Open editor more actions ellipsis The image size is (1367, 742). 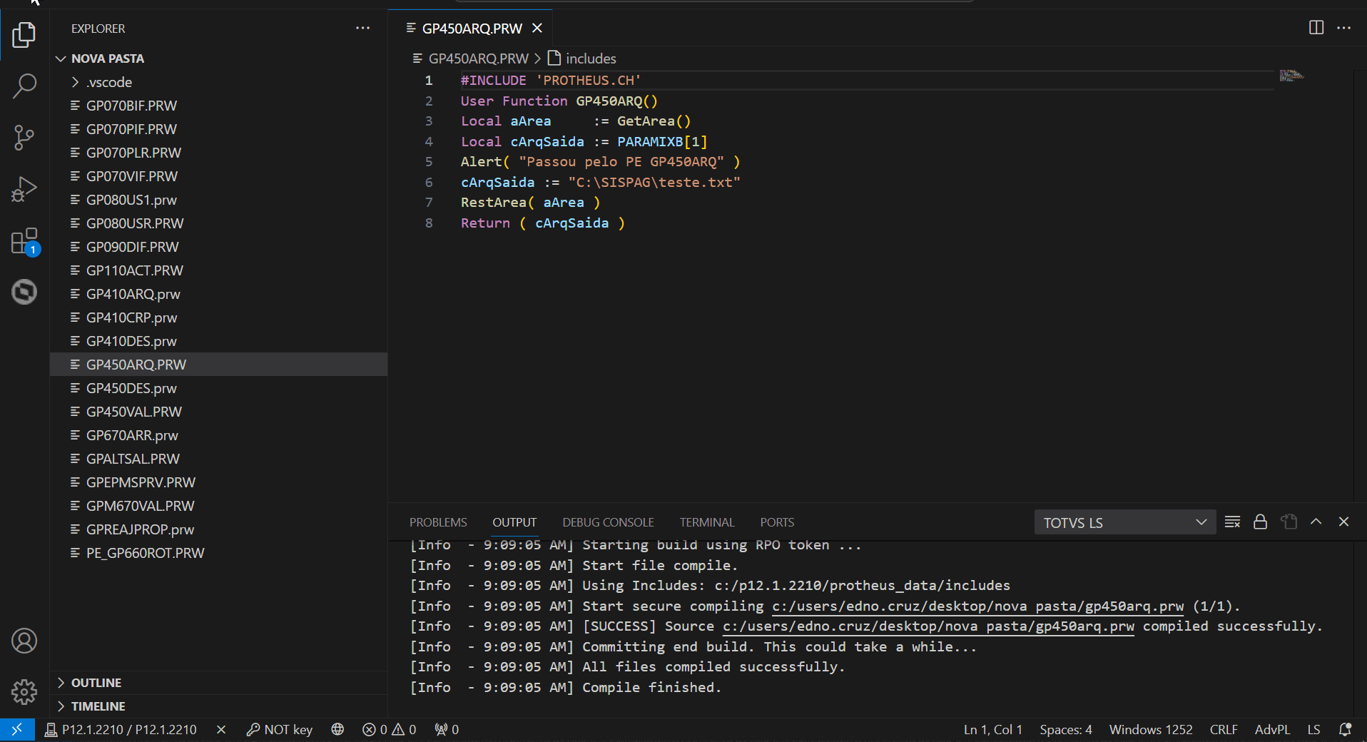tap(1343, 28)
